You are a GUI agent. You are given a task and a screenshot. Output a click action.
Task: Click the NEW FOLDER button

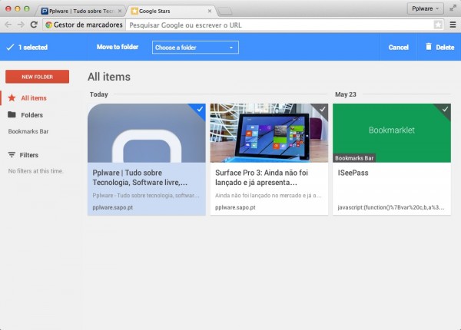pyautogui.click(x=38, y=77)
